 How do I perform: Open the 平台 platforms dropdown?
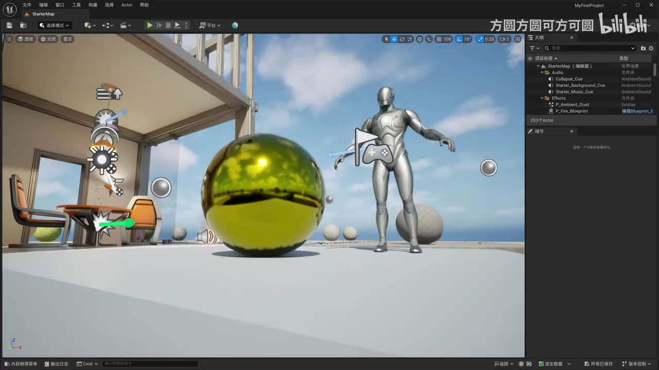point(210,25)
